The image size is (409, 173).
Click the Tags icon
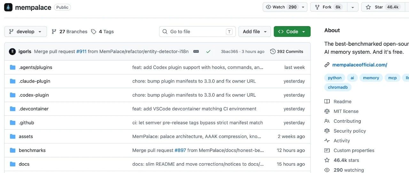pos(94,31)
